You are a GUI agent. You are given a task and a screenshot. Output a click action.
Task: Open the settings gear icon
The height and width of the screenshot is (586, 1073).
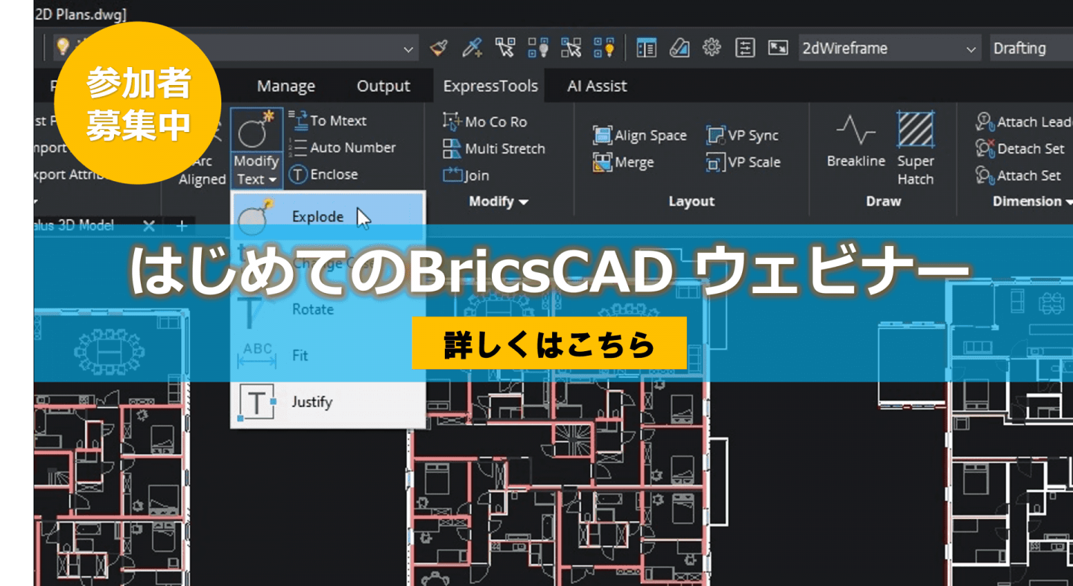coord(712,48)
